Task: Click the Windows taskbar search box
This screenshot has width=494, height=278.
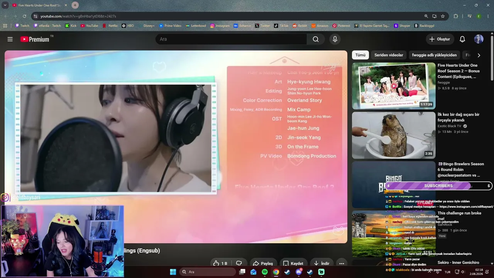Action: 208,272
